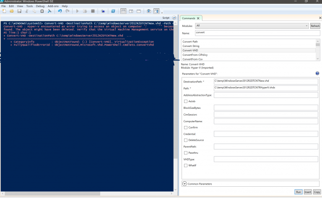Check the Passthru option

point(186,153)
